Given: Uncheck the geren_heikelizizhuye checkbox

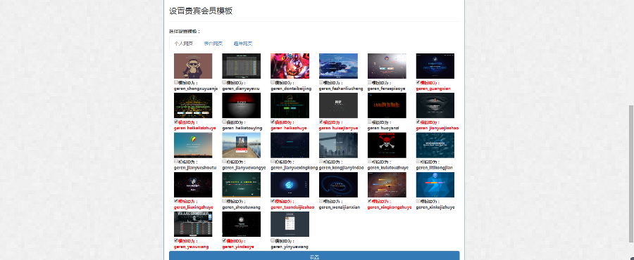Looking at the screenshot, I should click(176, 122).
